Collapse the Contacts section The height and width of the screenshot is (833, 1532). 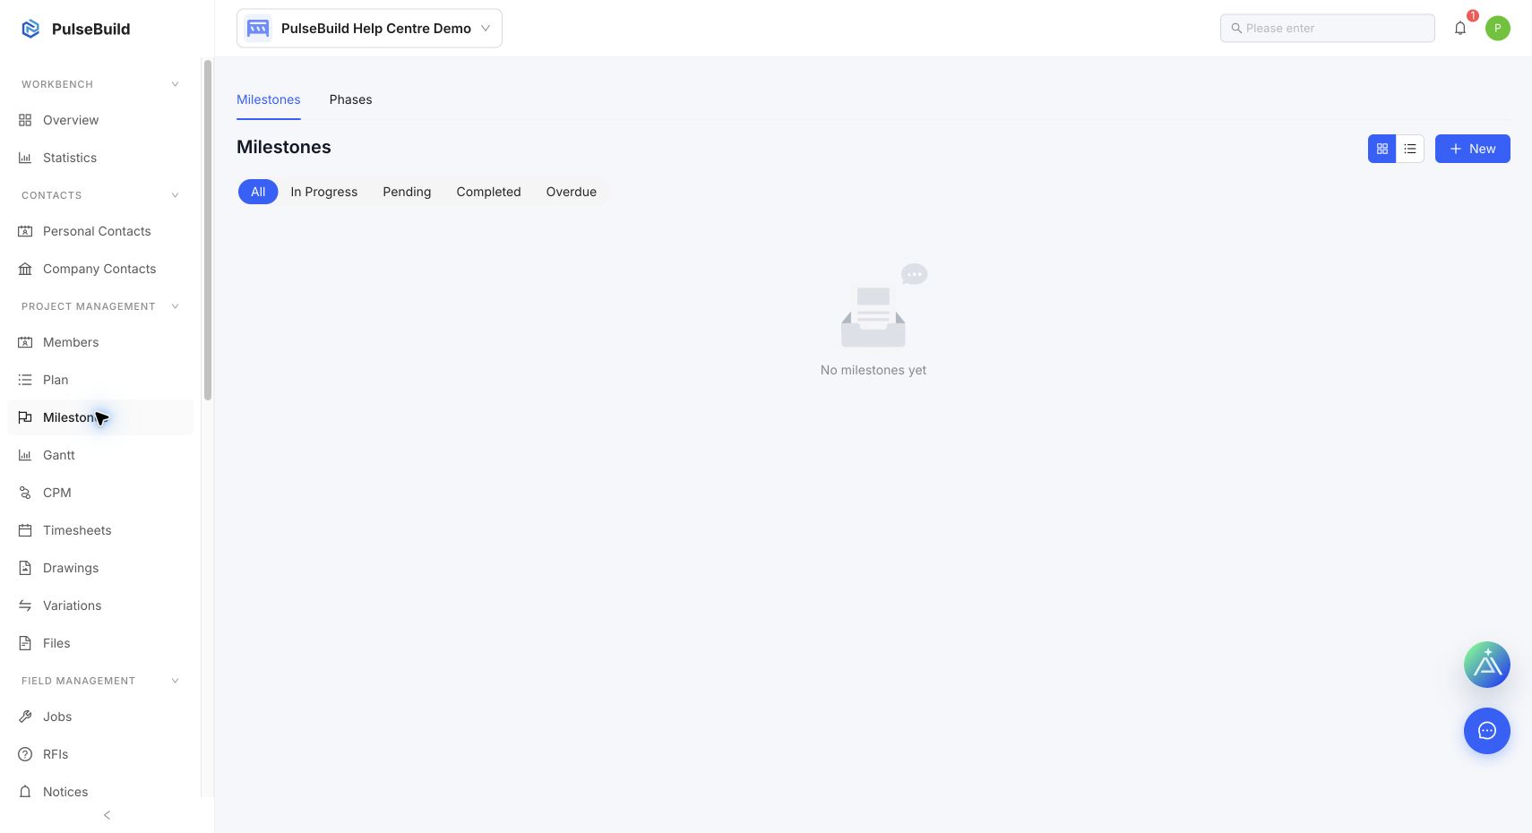(x=175, y=195)
